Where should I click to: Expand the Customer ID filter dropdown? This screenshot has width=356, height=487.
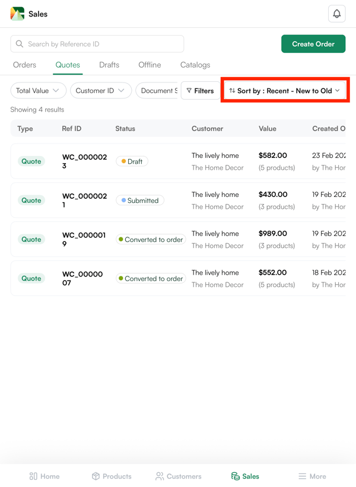coord(100,91)
